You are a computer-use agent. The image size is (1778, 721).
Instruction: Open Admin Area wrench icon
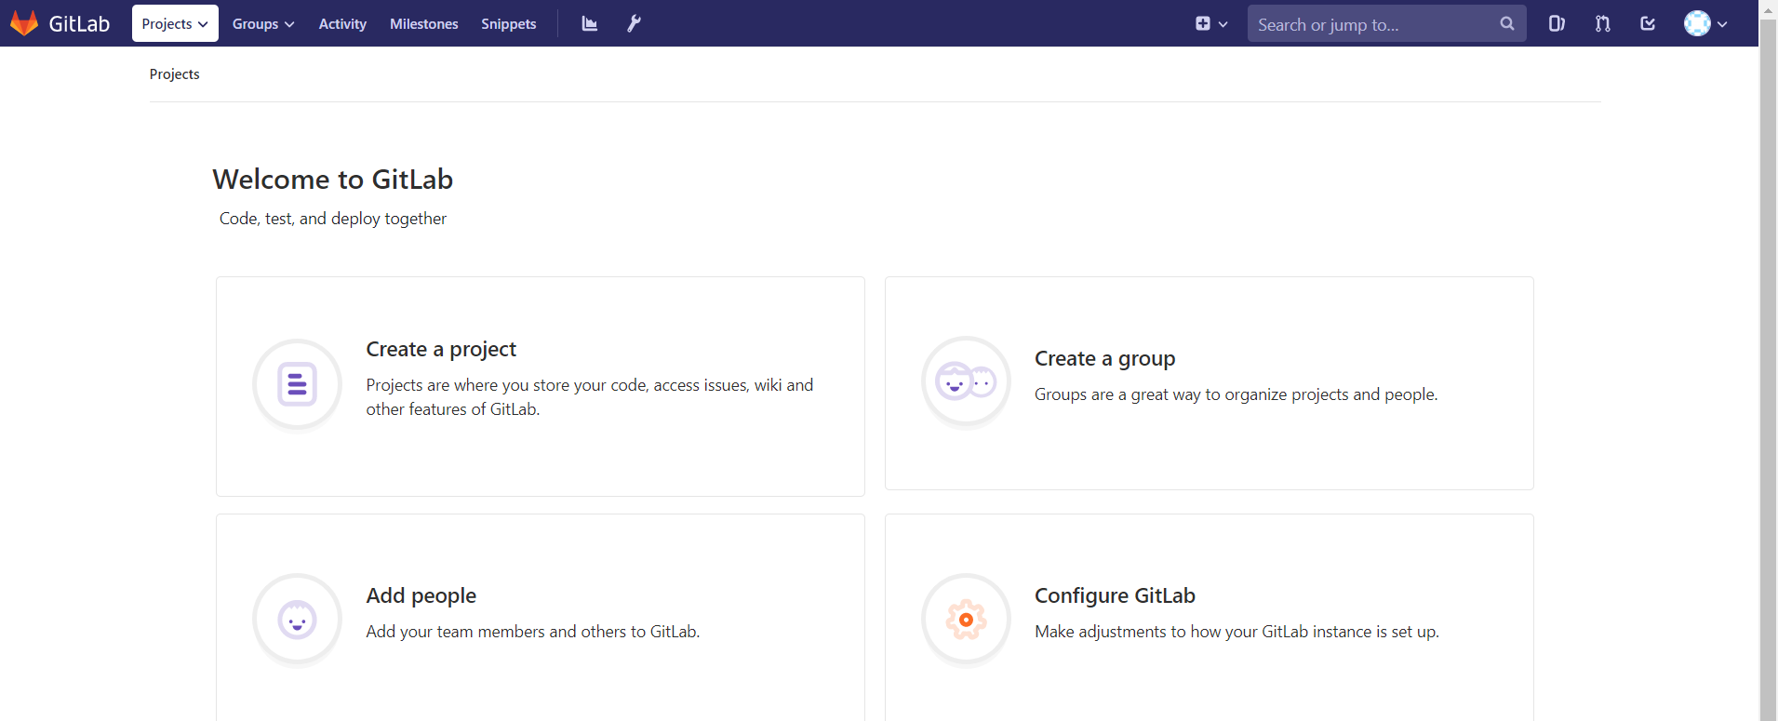pyautogui.click(x=634, y=23)
